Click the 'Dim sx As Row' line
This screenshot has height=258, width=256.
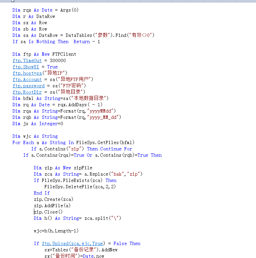[x=30, y=23]
